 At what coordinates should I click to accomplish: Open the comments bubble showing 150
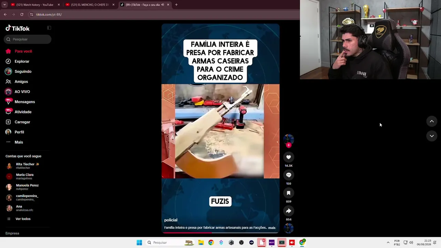(x=288, y=175)
